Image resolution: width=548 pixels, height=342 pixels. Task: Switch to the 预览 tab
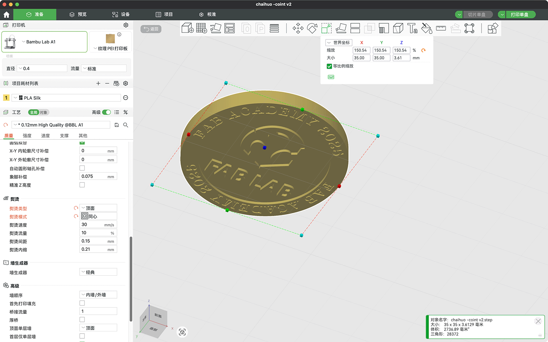point(78,15)
